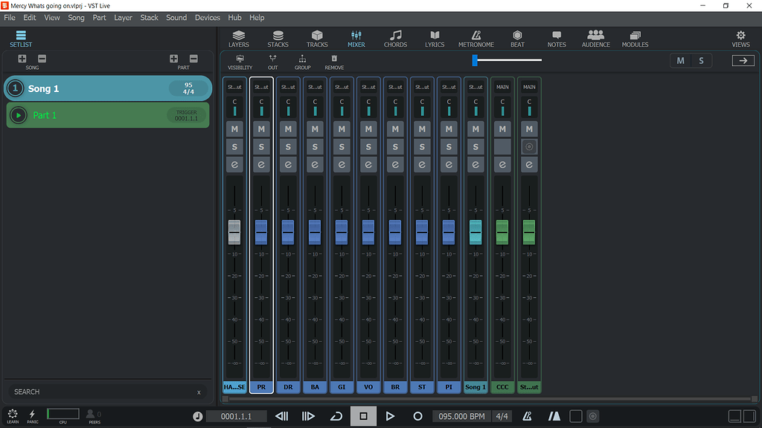The image size is (762, 428).
Task: Enable the master Mute button
Action: tap(680, 60)
